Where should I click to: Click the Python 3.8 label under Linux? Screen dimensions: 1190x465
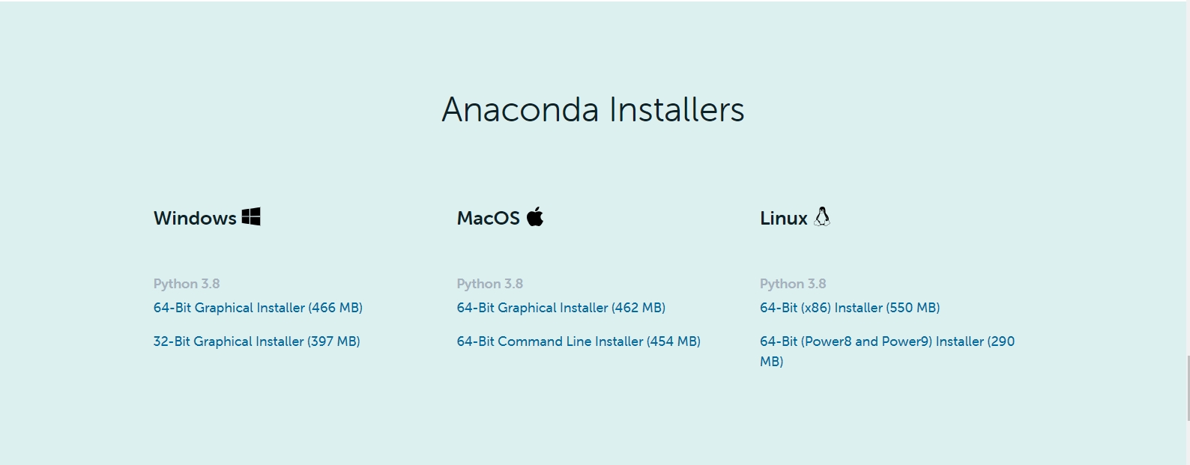point(793,284)
